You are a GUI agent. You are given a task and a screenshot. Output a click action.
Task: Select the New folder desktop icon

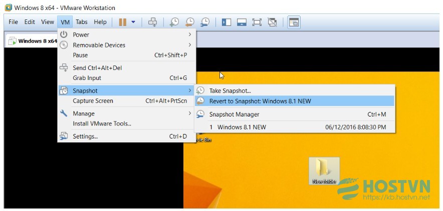point(324,170)
